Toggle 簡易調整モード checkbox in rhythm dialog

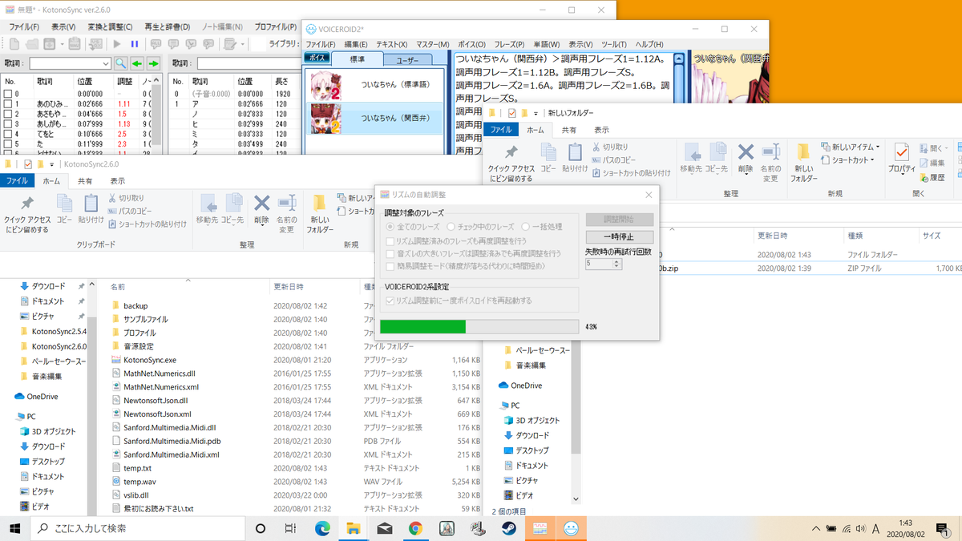click(390, 265)
